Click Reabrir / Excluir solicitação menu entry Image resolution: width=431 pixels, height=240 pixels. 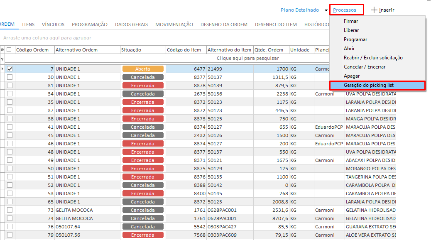373,58
